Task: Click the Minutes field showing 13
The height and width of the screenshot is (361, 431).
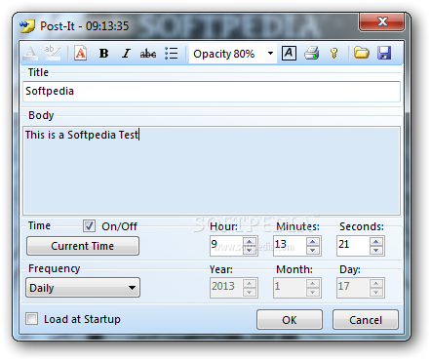Action: 290,246
